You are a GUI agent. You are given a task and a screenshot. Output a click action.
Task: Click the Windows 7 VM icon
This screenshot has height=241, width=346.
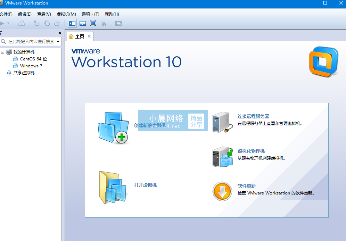click(x=15, y=66)
